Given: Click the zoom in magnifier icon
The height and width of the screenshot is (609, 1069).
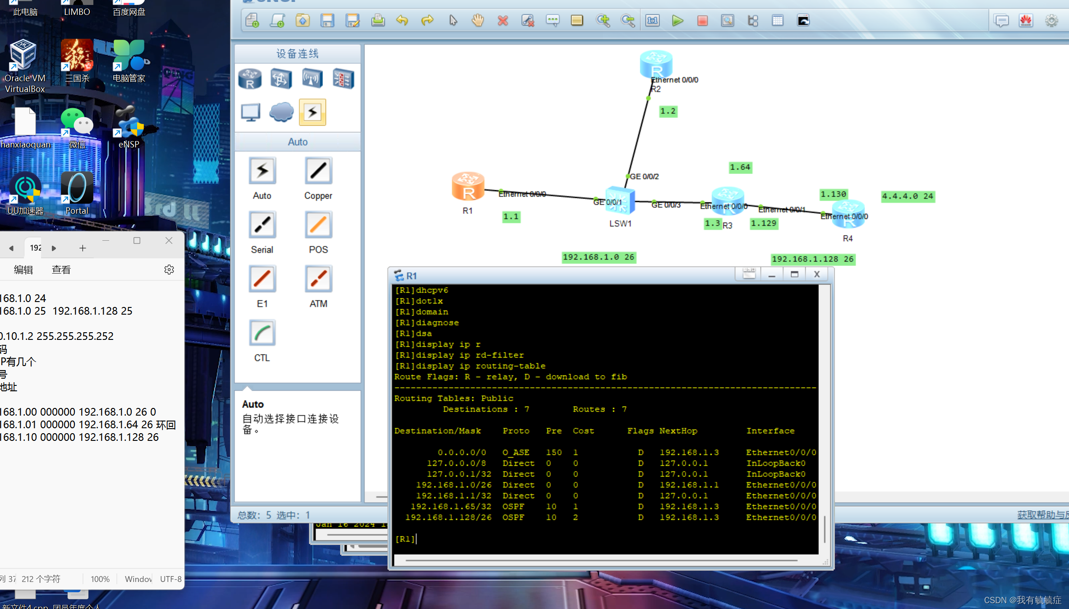Looking at the screenshot, I should point(603,21).
